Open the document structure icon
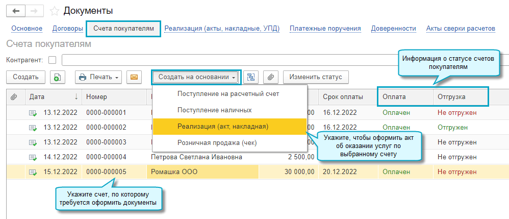 click(x=250, y=77)
